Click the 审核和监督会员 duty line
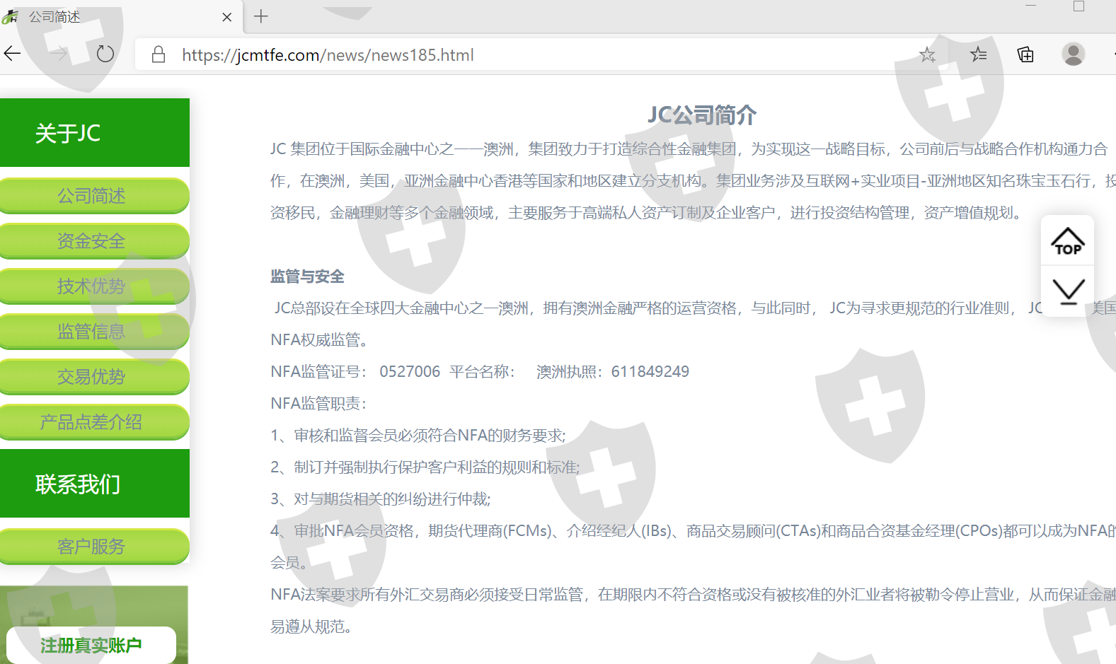1116x664 pixels. click(x=418, y=436)
